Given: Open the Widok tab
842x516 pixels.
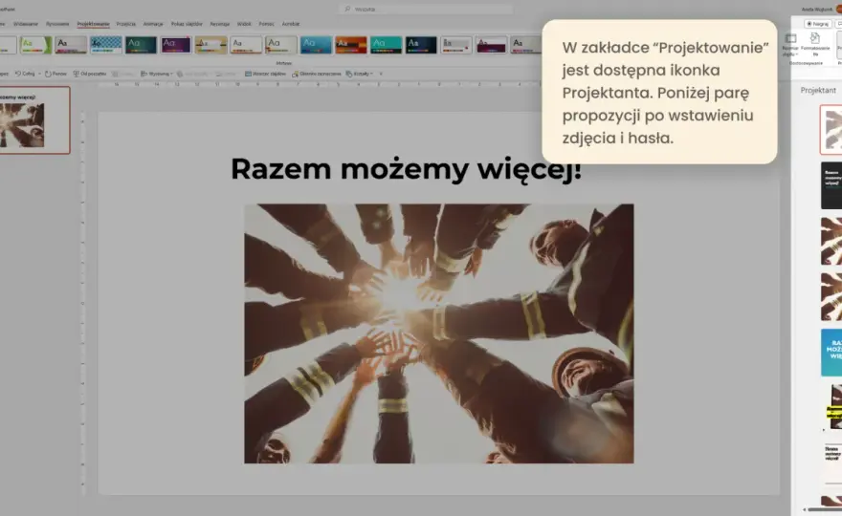Looking at the screenshot, I should click(x=244, y=24).
